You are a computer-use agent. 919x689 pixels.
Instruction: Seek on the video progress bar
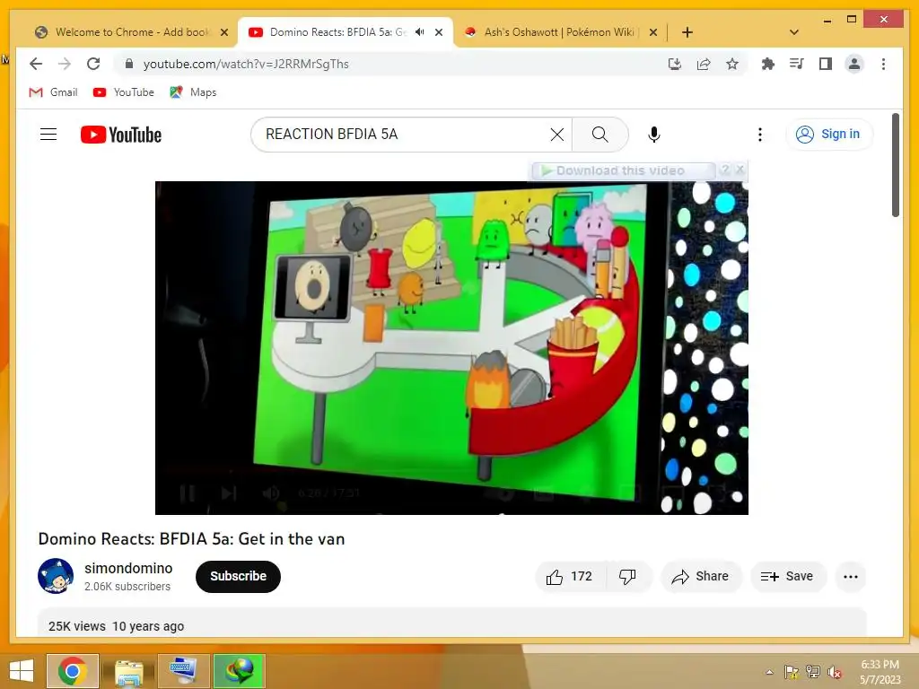click(451, 470)
